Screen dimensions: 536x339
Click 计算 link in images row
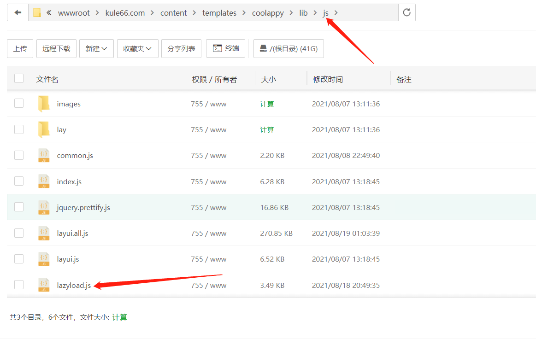click(x=267, y=104)
